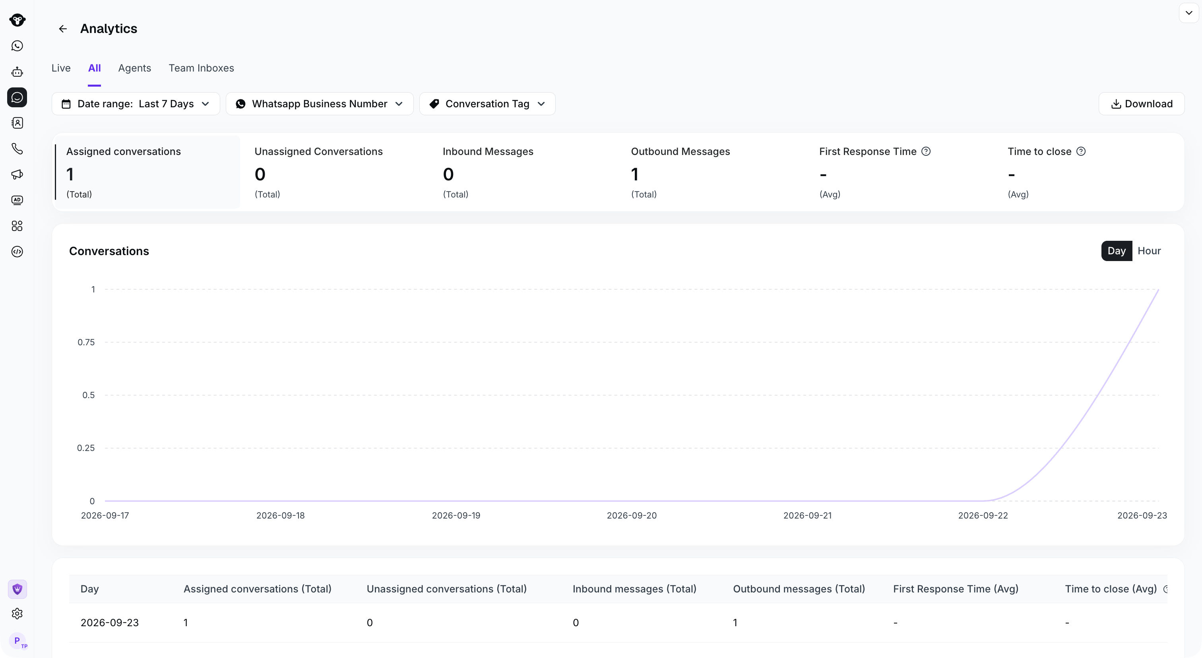The width and height of the screenshot is (1202, 658).
Task: Click First Response Time help icon
Action: [926, 151]
